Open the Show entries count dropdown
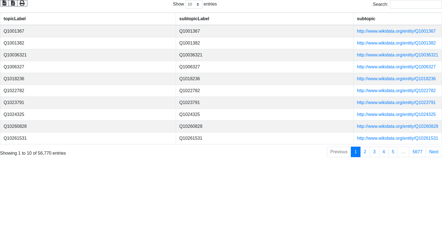 pos(194,4)
